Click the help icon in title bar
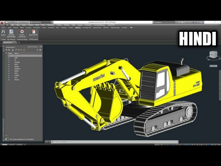Viewport: 221px width, 166px height. 201,22
